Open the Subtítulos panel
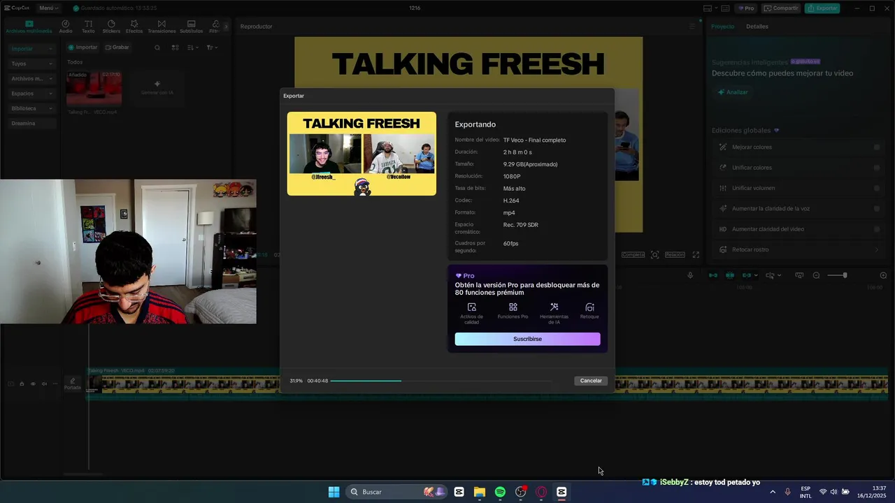 tap(191, 27)
